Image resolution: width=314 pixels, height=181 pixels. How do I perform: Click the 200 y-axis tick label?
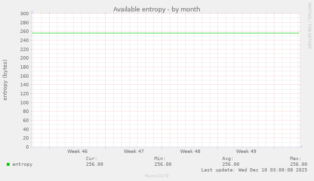click(24, 58)
